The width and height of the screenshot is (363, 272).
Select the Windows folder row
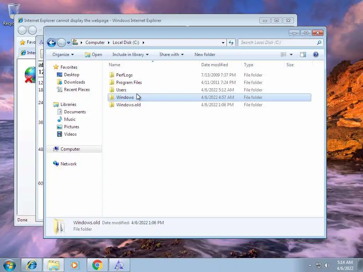click(x=210, y=97)
